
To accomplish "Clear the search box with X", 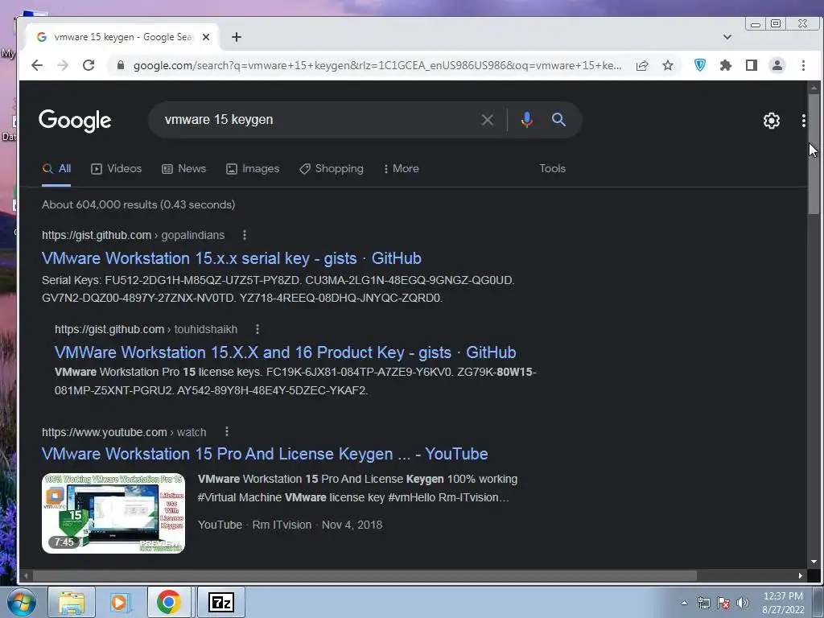I will (487, 120).
